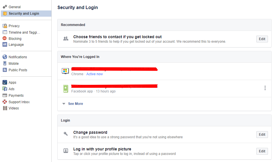Click the key icon beside Change password
Screen dimensions: 275x162
click(x=66, y=134)
